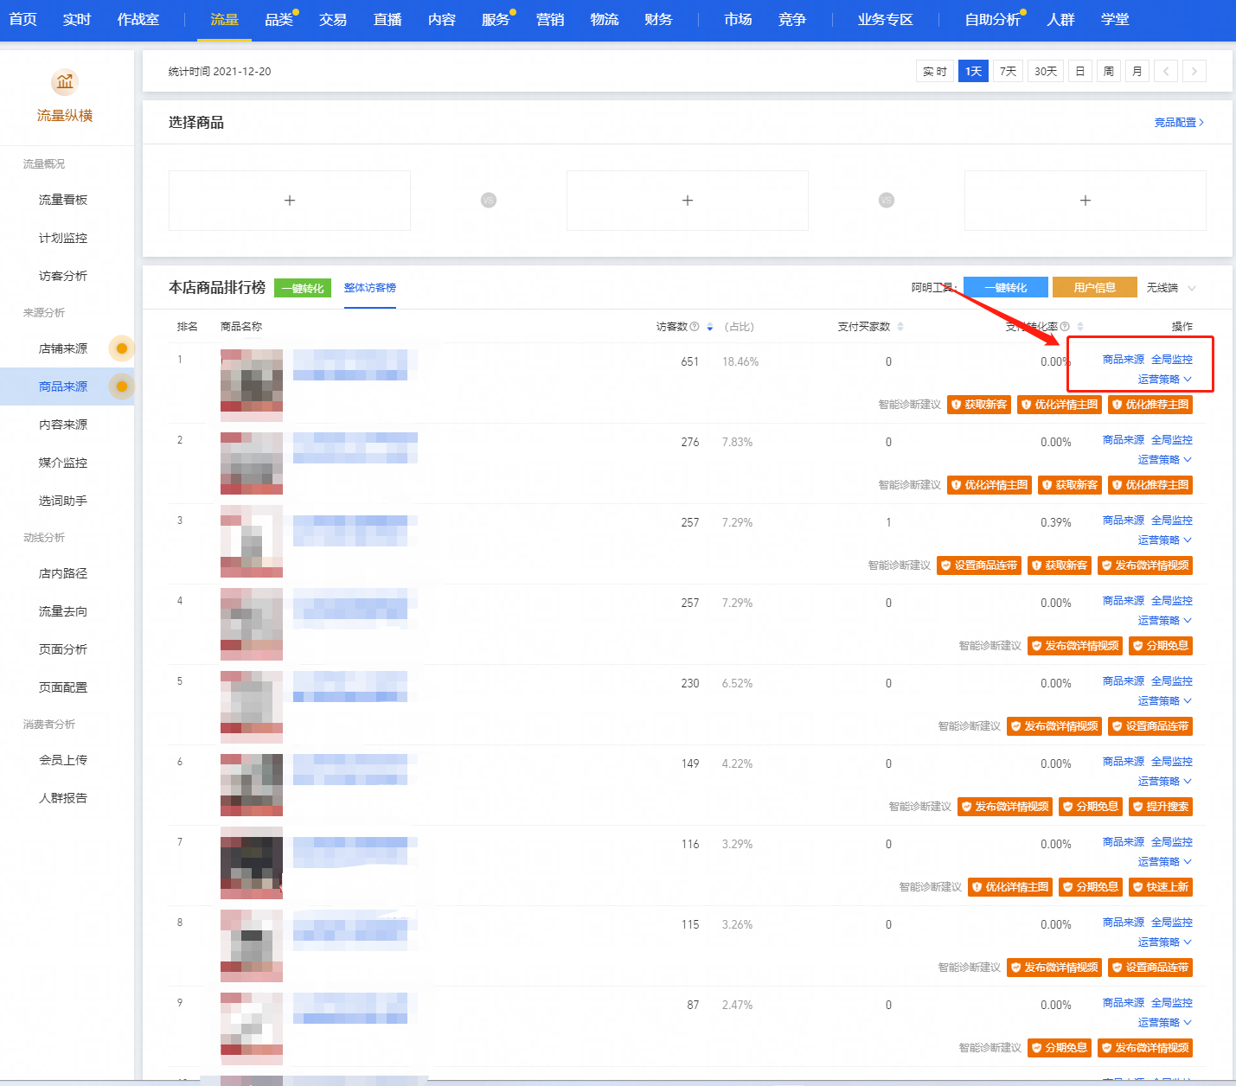The height and width of the screenshot is (1086, 1236).
Task: Select the 7天 date range
Action: tap(1009, 71)
